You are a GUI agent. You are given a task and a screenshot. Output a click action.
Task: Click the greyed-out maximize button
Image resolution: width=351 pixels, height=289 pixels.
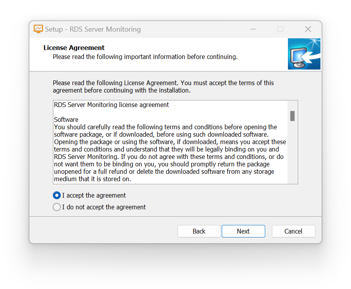tap(280, 29)
